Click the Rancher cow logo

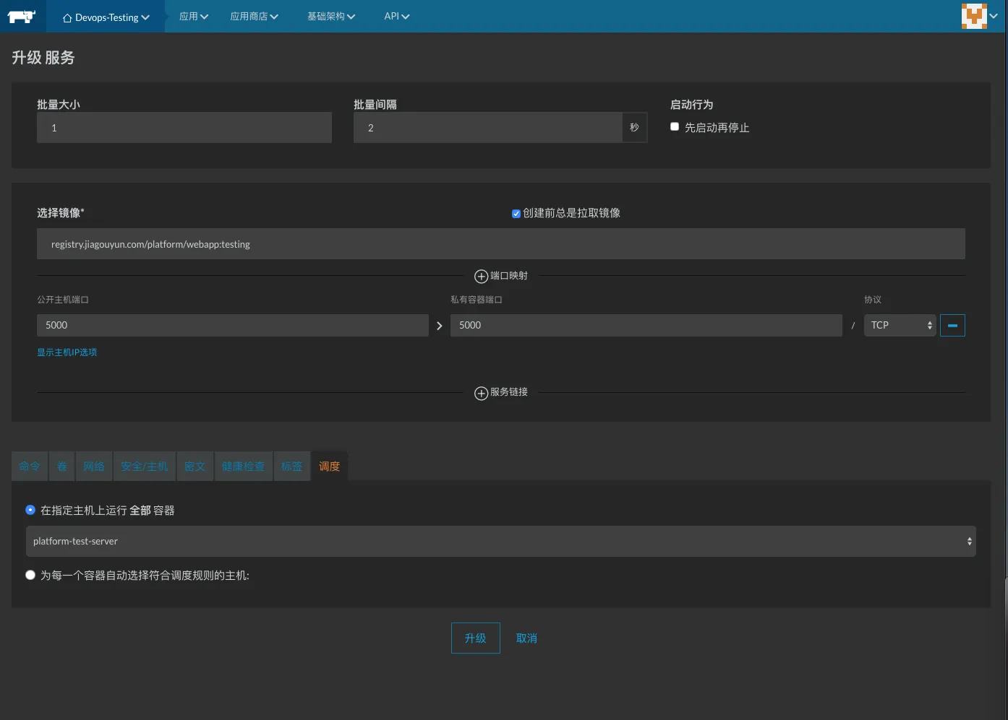(x=22, y=16)
